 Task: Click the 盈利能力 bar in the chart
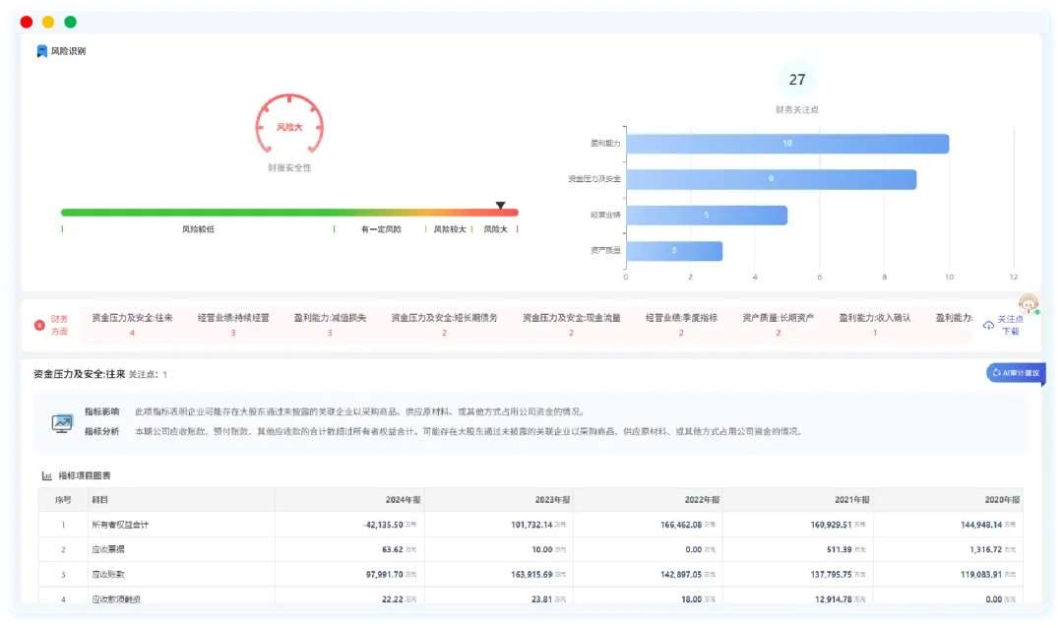(786, 144)
